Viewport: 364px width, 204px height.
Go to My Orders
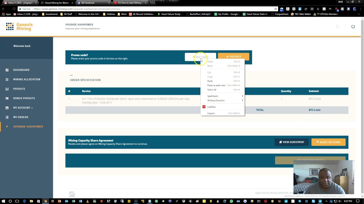[x=20, y=117]
